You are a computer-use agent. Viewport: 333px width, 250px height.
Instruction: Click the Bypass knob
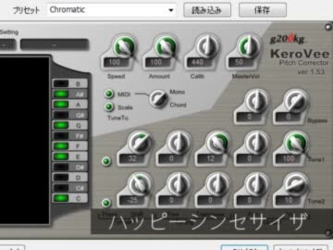click(x=296, y=101)
